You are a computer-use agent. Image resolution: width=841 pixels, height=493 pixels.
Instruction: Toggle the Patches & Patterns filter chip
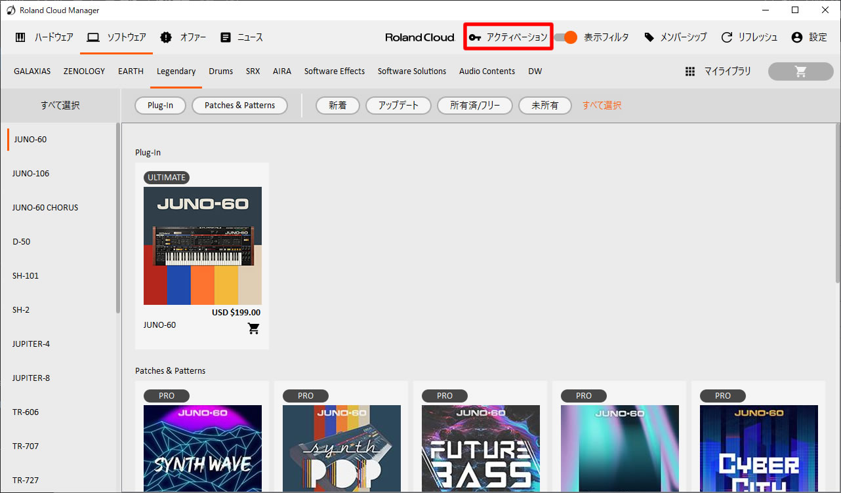click(239, 105)
